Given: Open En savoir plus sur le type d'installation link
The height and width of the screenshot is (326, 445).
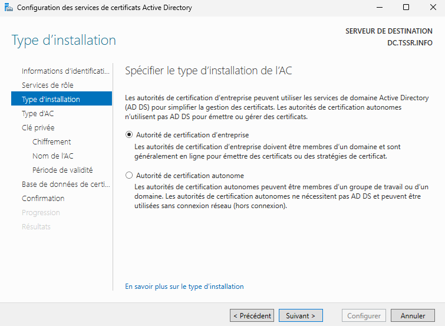Looking at the screenshot, I should [184, 287].
